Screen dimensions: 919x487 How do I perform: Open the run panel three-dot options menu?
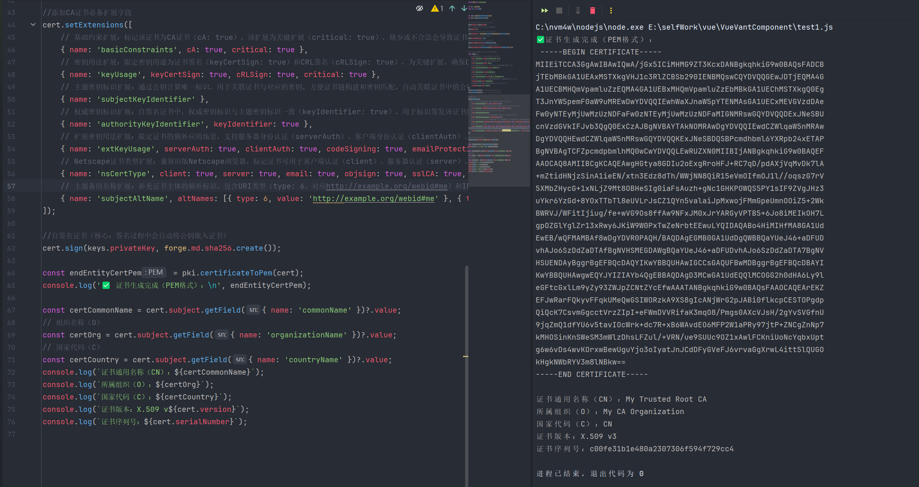(611, 11)
